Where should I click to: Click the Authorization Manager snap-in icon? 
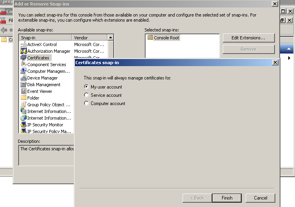pyautogui.click(x=24, y=51)
